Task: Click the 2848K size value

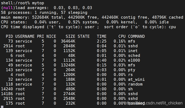Action: [x=69, y=46]
